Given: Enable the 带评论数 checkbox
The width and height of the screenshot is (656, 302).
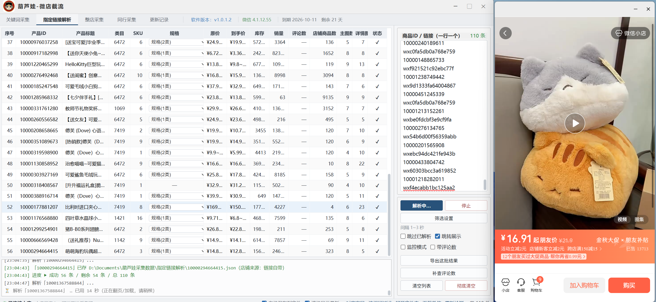Looking at the screenshot, I should [x=433, y=247].
